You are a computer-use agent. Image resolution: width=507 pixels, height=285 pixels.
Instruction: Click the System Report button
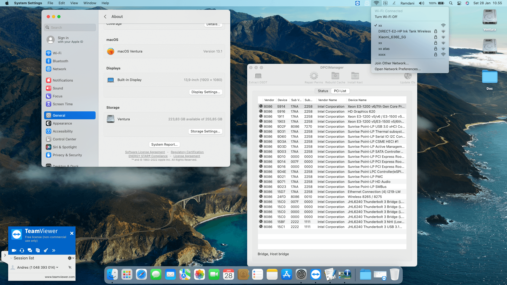pos(164,144)
